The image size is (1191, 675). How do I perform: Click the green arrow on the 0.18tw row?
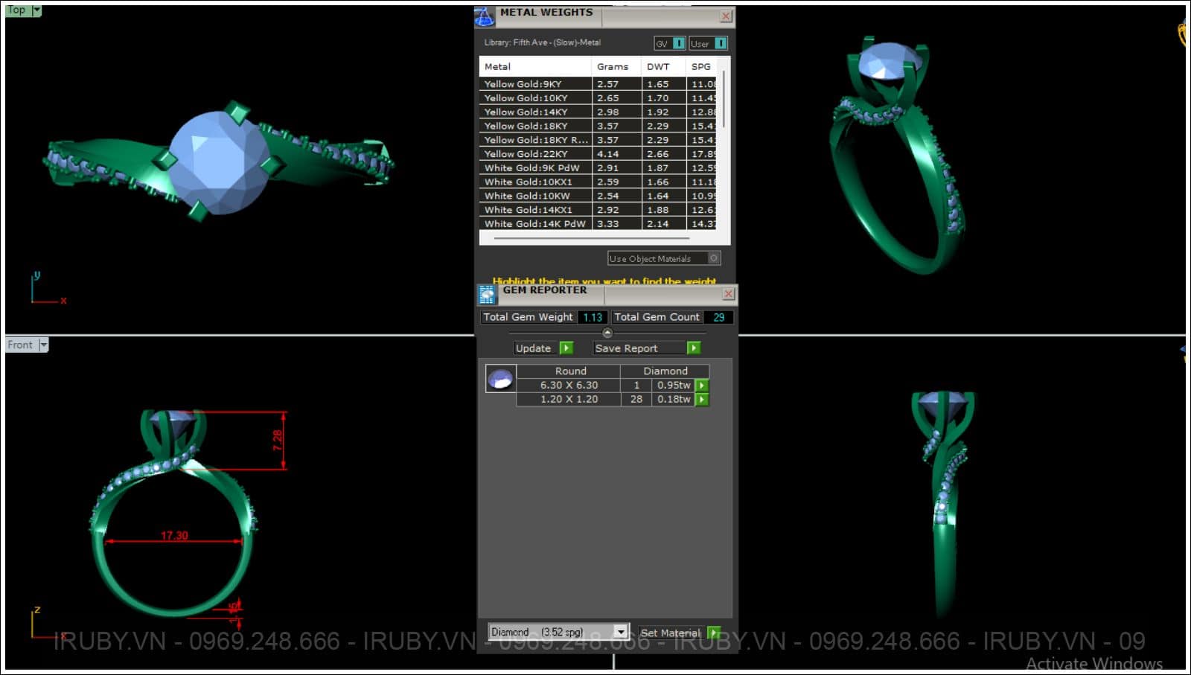click(x=702, y=400)
